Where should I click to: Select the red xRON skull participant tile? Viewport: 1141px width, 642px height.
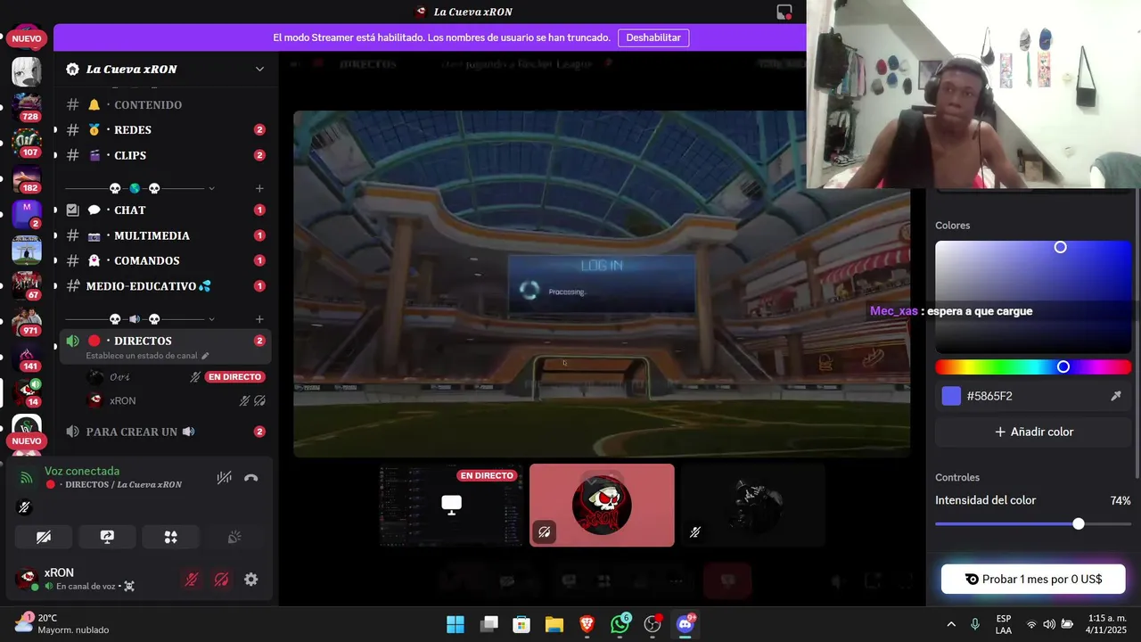tap(602, 505)
